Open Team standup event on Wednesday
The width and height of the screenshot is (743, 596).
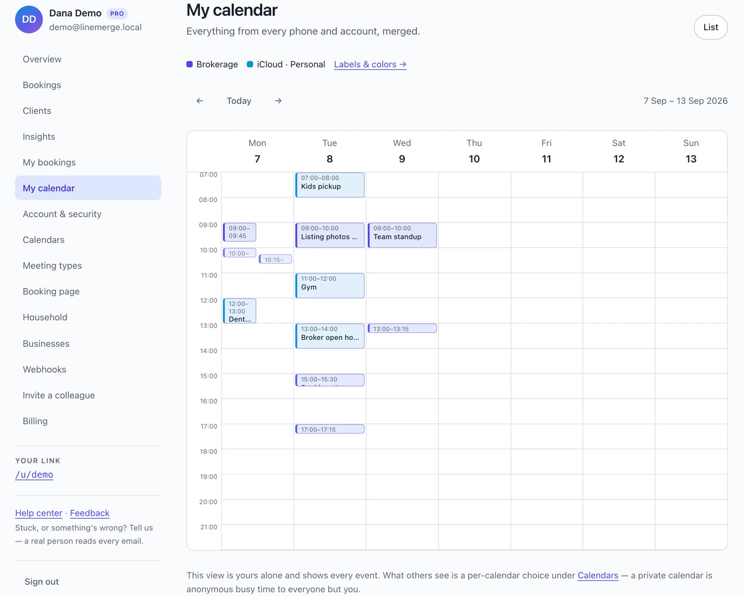click(402, 235)
